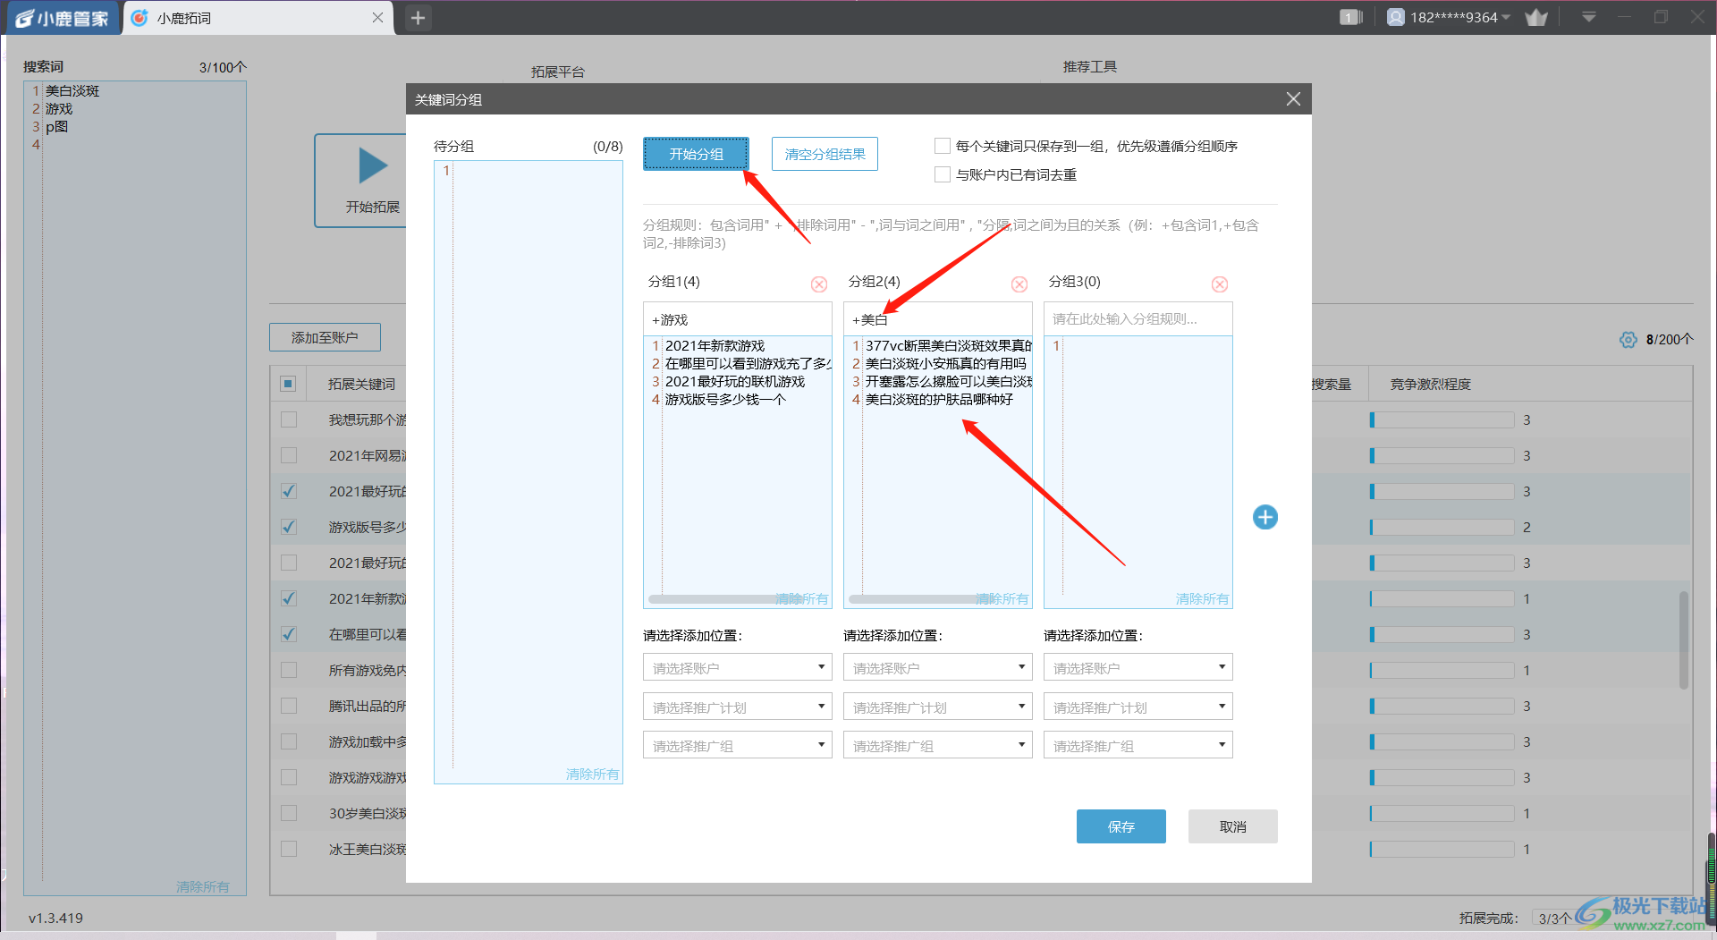Image resolution: width=1717 pixels, height=940 pixels.
Task: Open 分组3 请选择推广组 dropdown
Action: [1138, 745]
